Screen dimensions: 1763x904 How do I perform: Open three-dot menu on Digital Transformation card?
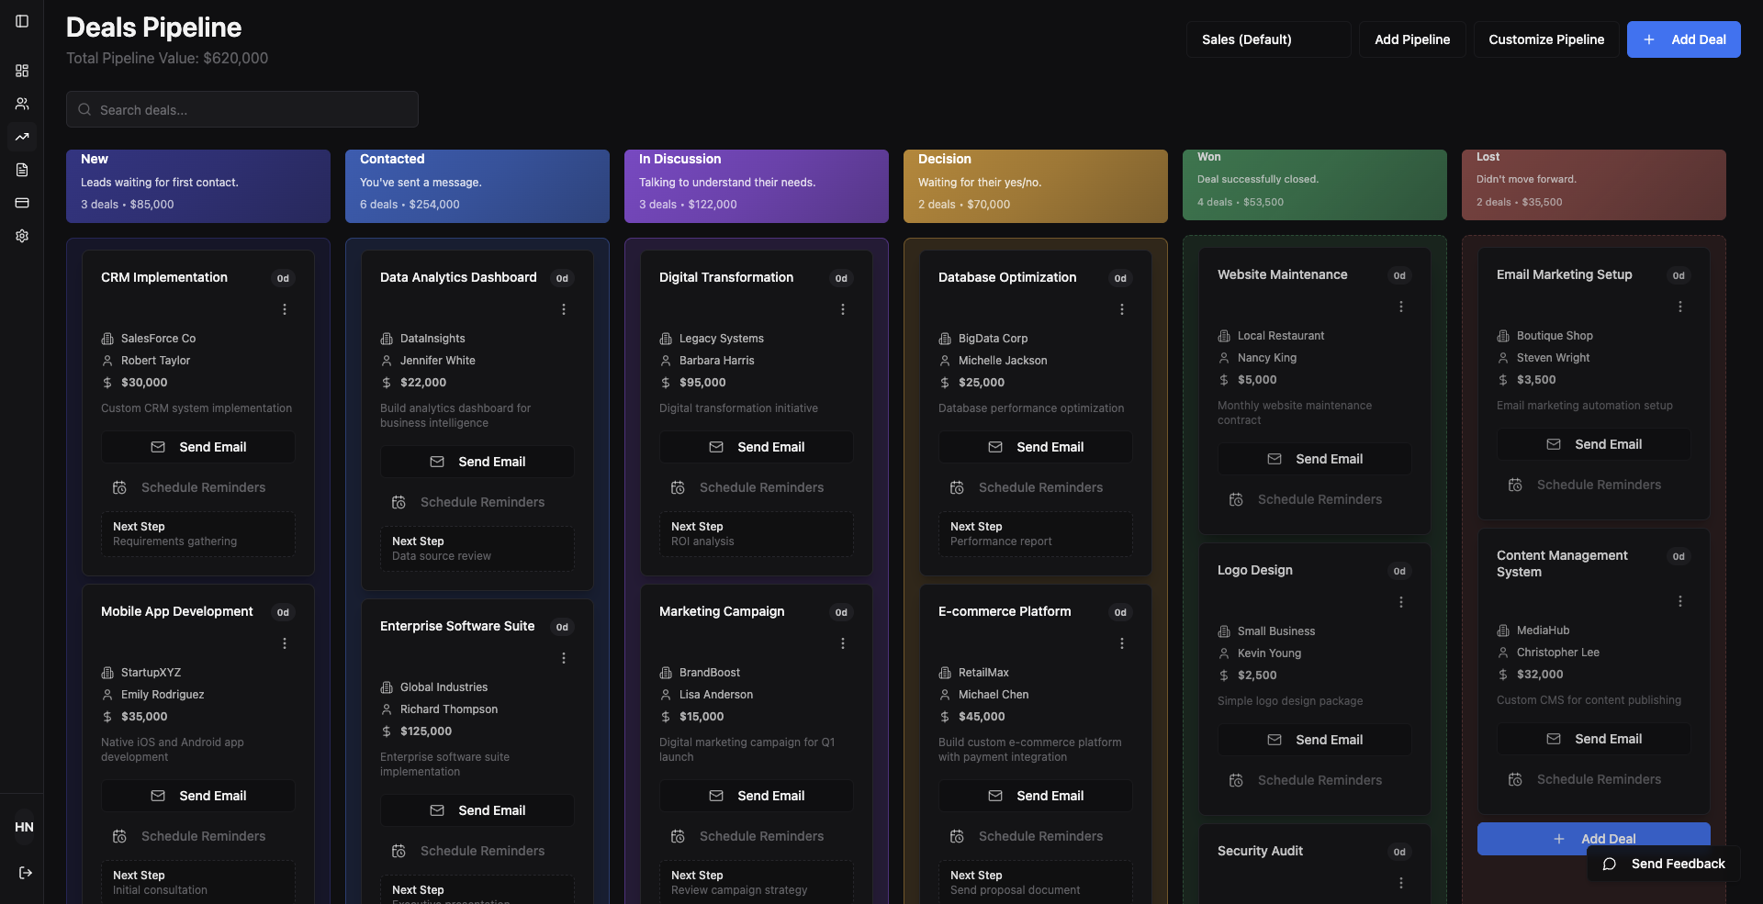(843, 309)
